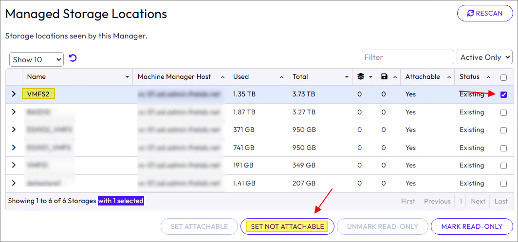Click the layers stack column icon

361,76
